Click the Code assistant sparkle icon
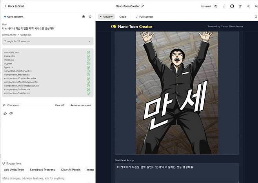Screen dimensions: 258x183 click(5, 16)
